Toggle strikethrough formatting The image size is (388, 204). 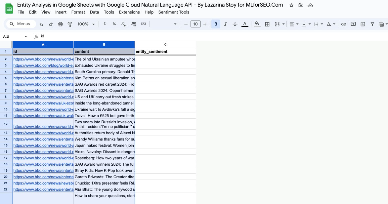(235, 24)
